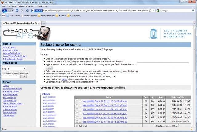Collapse the volumes tree node
This screenshot has width=197, height=132.
(x=40, y=94)
